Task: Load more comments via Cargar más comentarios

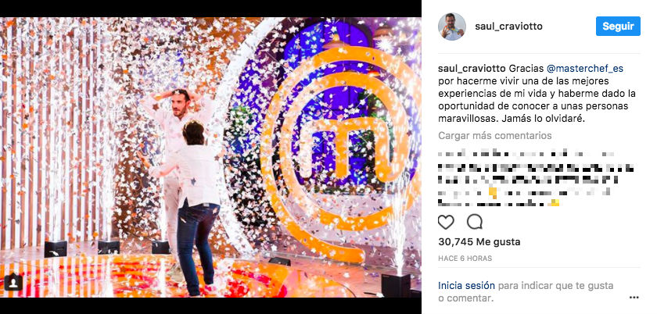Action: [495, 136]
